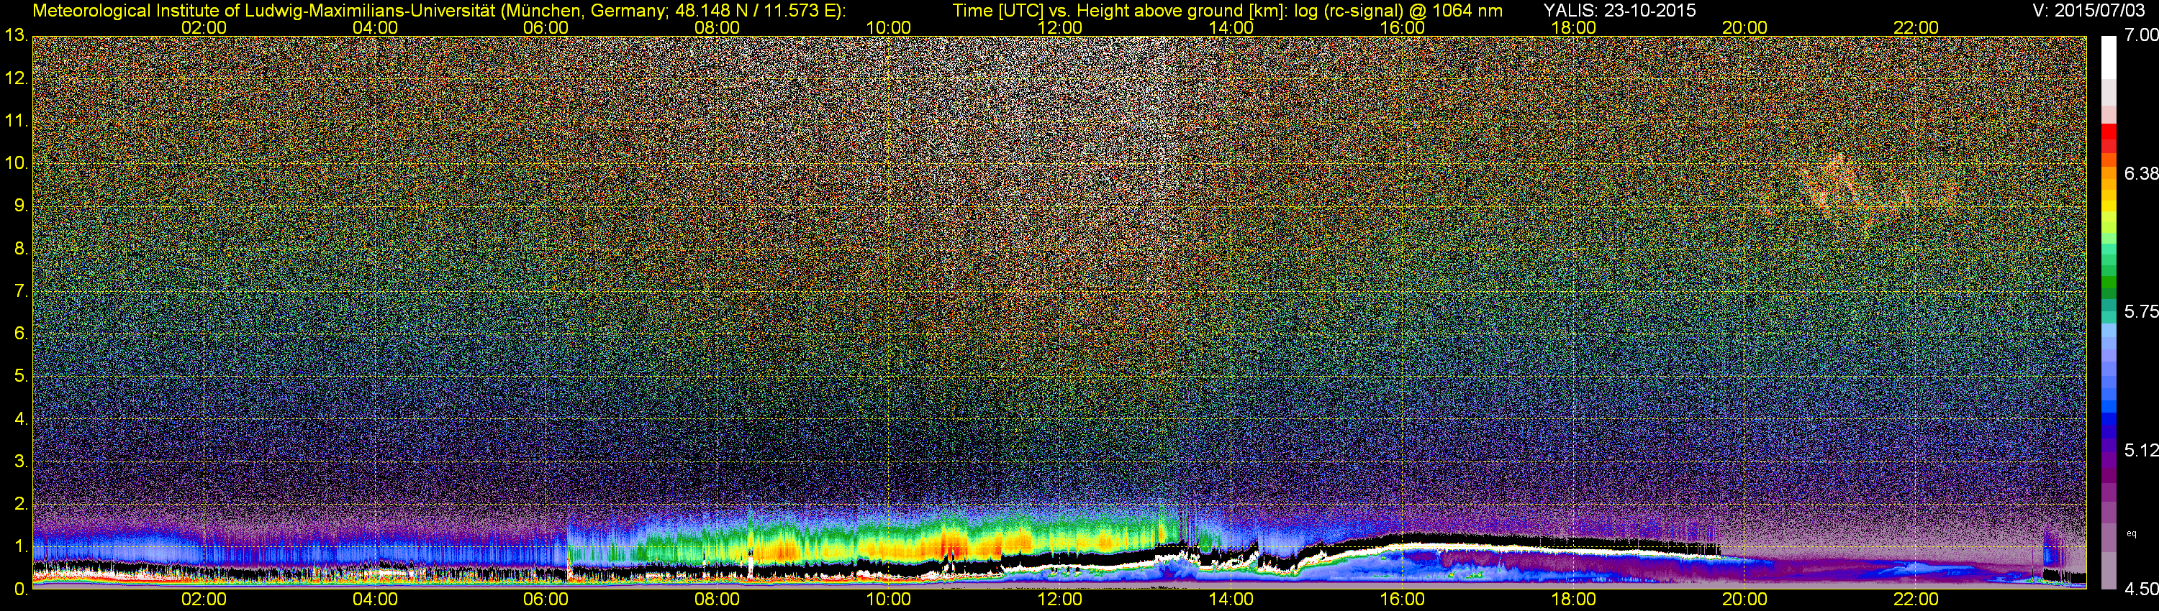The height and width of the screenshot is (611, 2159).
Task: Pick the 11. km height axis label
Action: click(x=16, y=121)
